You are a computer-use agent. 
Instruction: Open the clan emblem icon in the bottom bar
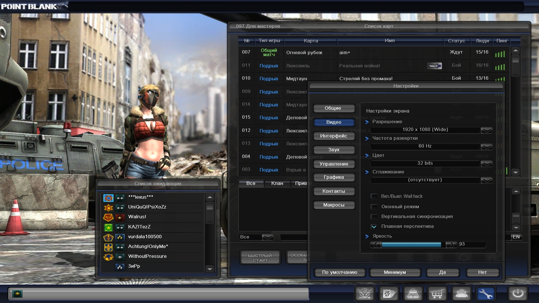tap(365, 294)
